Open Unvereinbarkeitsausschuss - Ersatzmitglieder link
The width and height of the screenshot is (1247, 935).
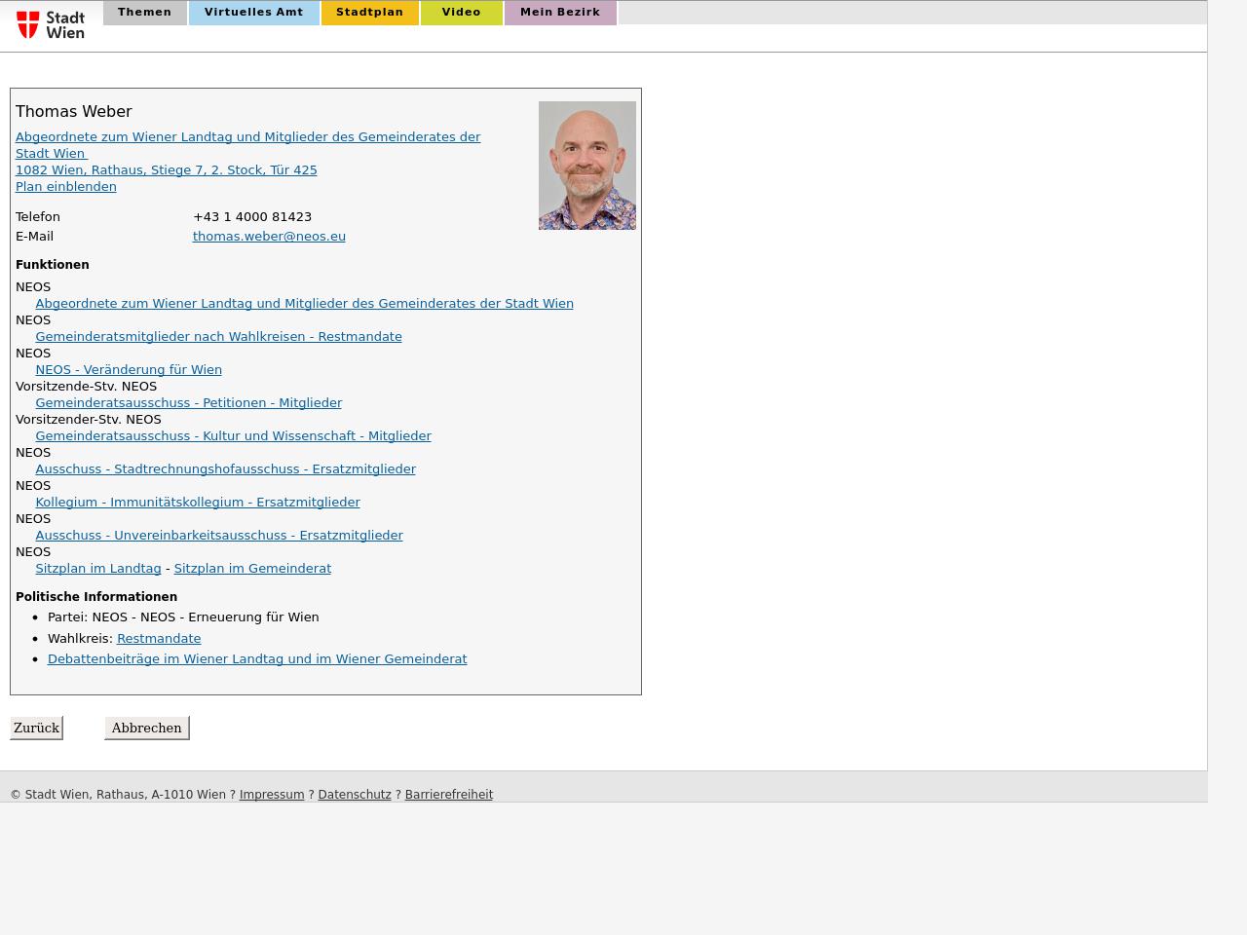[219, 535]
